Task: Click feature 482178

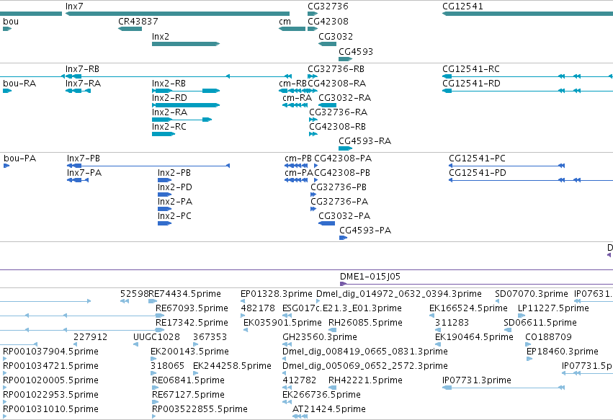Action: pyautogui.click(x=243, y=316)
